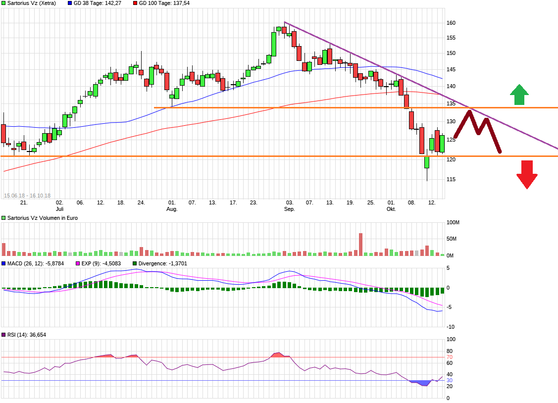558x403 pixels.
Task: Click the blue 30 RSI oversold level label
Action: (450, 380)
